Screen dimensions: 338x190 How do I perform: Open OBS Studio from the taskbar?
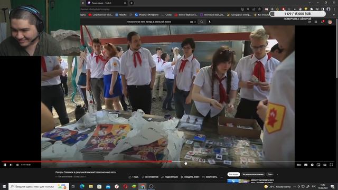pos(151,186)
